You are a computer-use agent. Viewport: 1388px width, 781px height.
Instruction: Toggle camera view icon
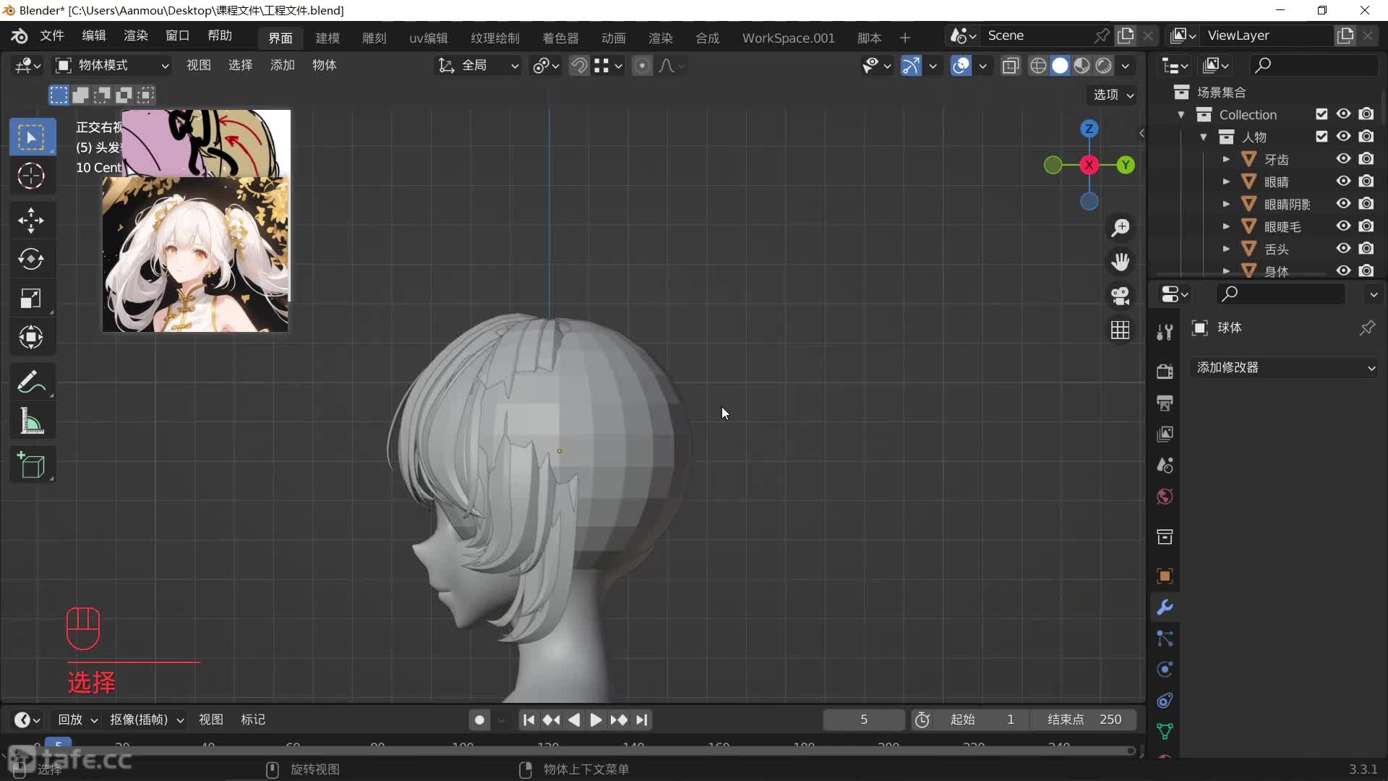1121,296
